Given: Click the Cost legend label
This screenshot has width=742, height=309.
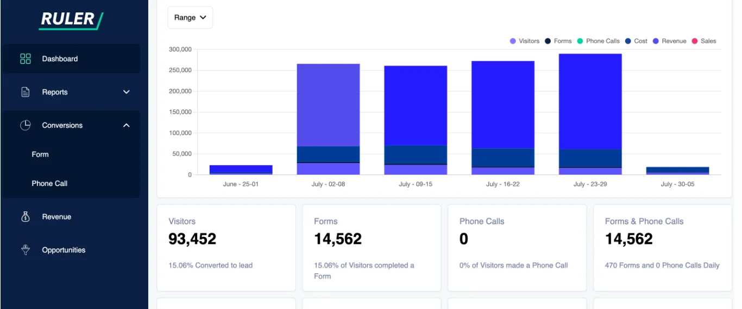Looking at the screenshot, I should tap(641, 41).
